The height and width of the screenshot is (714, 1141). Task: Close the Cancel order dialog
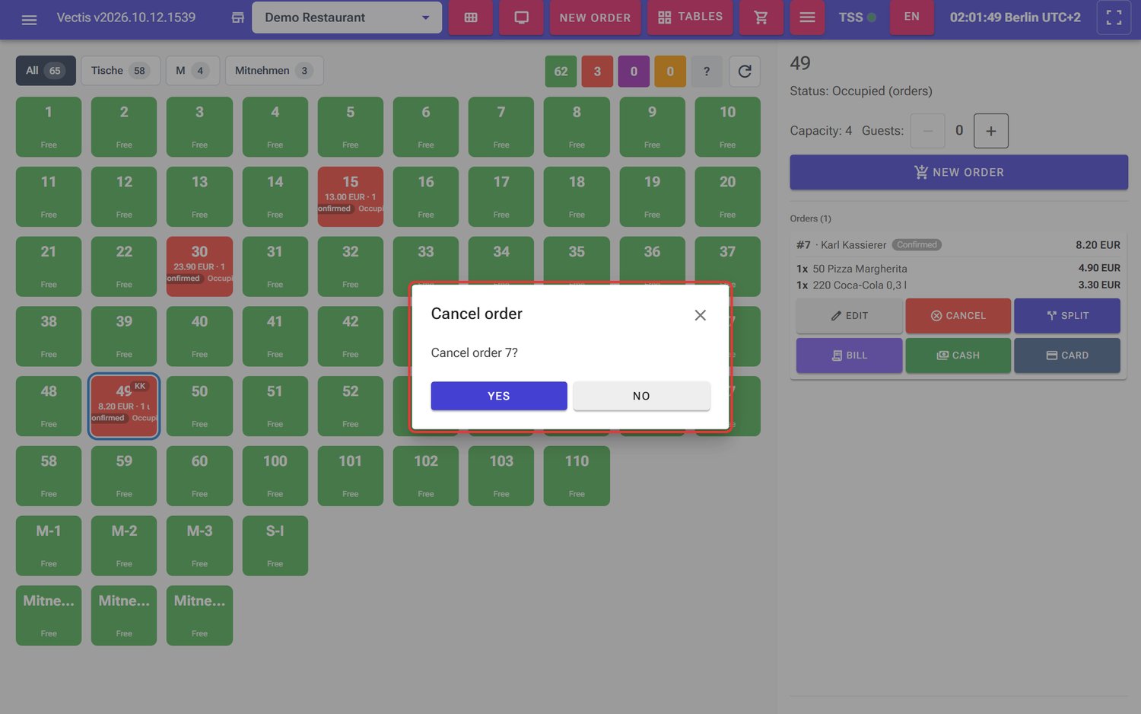click(701, 315)
